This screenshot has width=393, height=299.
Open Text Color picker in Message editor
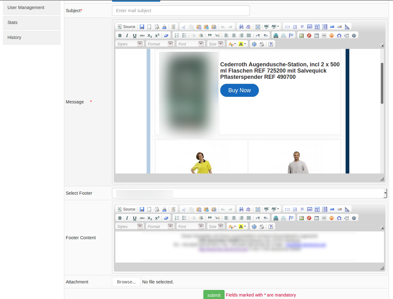tap(232, 44)
